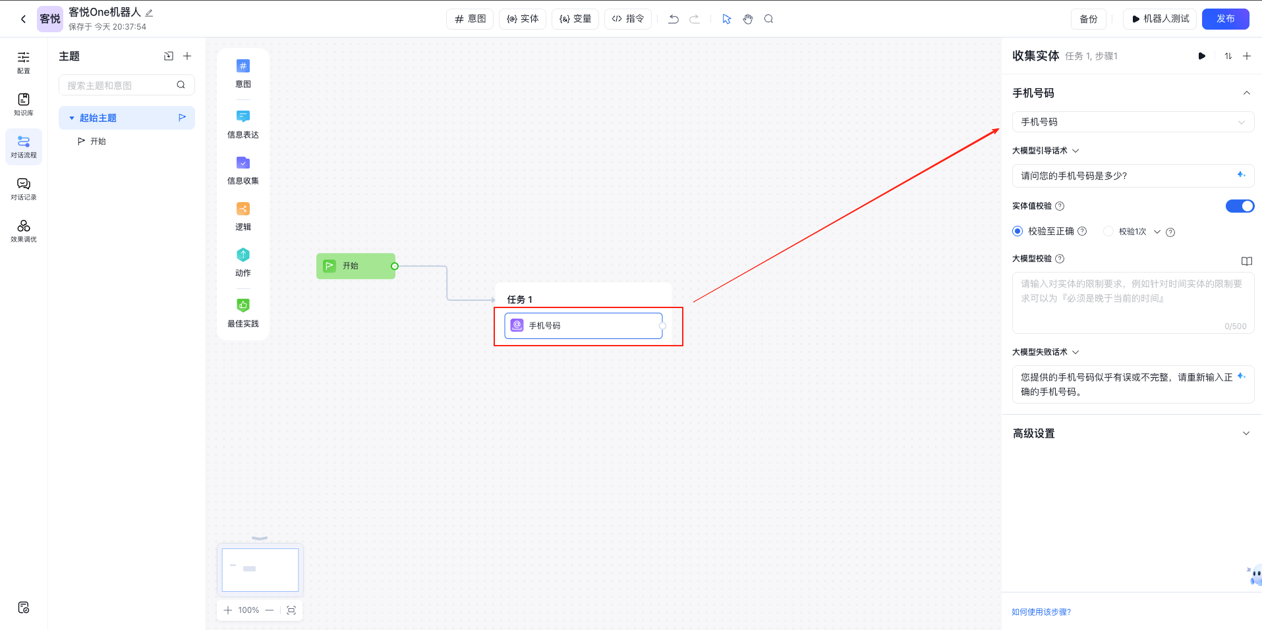1262x630 pixels.
Task: Open the 变量 toolbar tab
Action: [x=575, y=19]
